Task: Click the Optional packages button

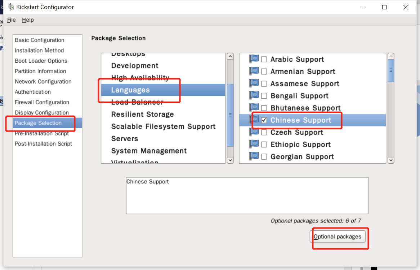Action: coord(338,236)
